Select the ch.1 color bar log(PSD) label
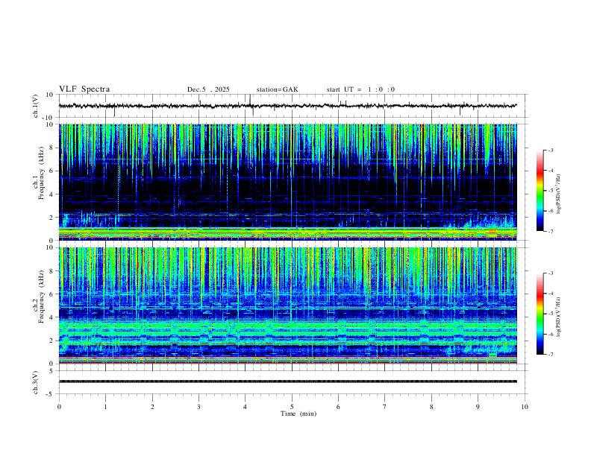This screenshot has width=591, height=456. click(x=559, y=194)
